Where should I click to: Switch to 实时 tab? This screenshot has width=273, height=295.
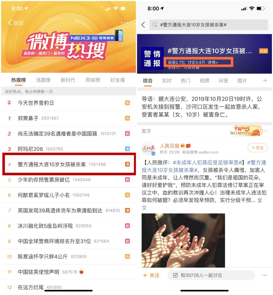[167, 81]
